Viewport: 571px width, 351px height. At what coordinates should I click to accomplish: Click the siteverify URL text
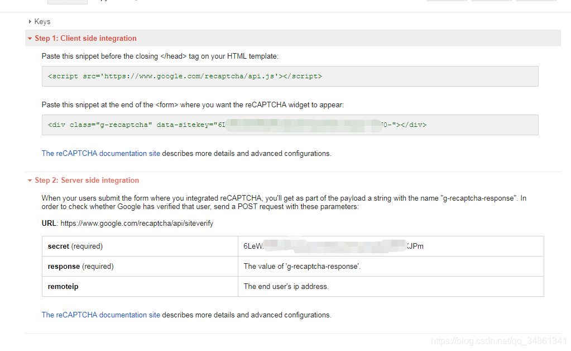137,224
